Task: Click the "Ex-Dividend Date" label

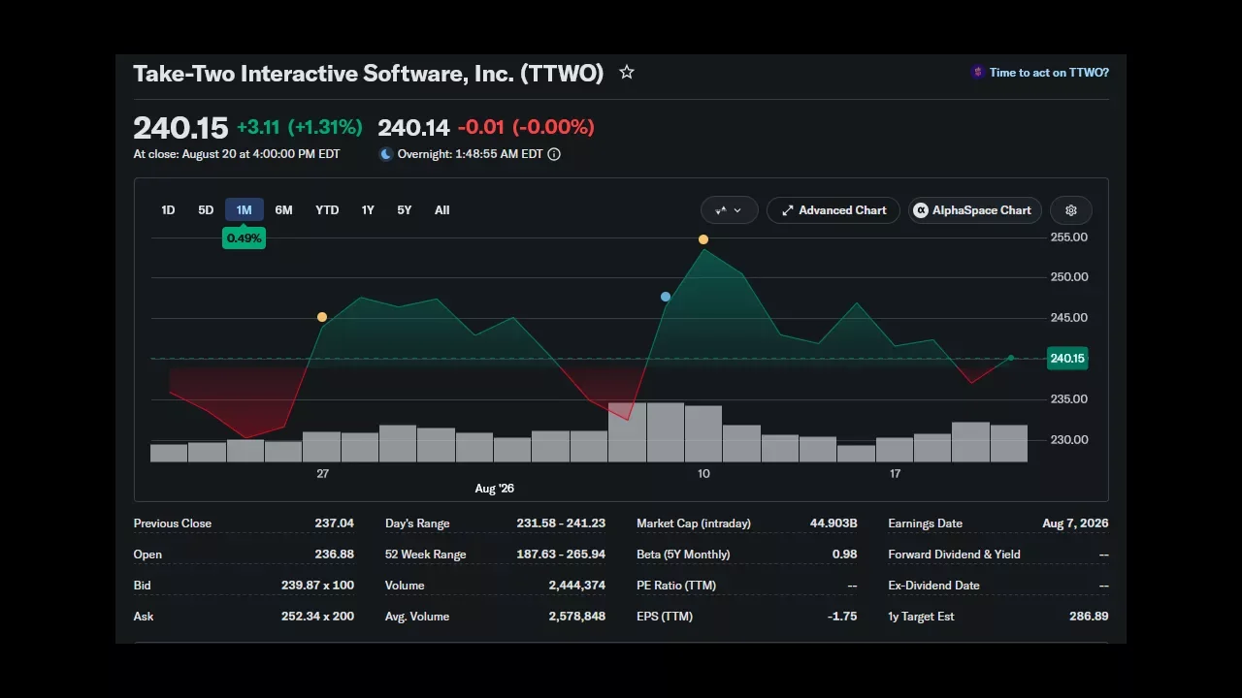Action: click(x=933, y=586)
